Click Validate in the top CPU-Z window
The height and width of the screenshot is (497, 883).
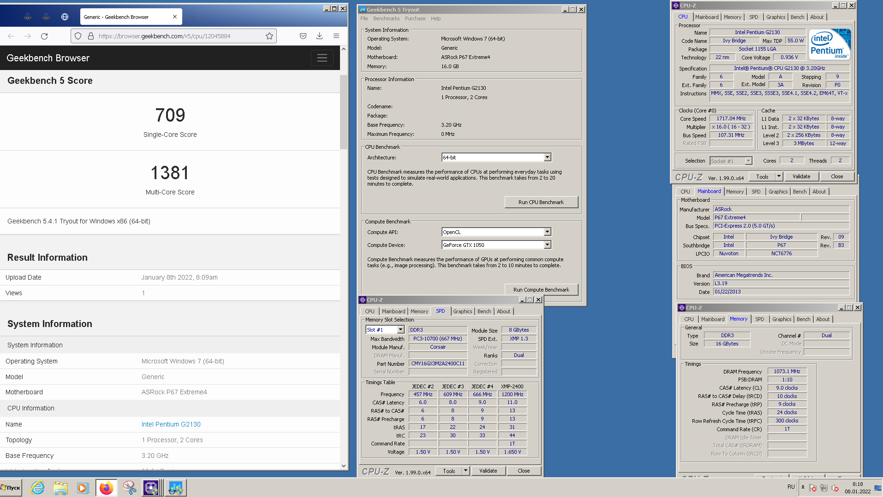[x=801, y=176]
